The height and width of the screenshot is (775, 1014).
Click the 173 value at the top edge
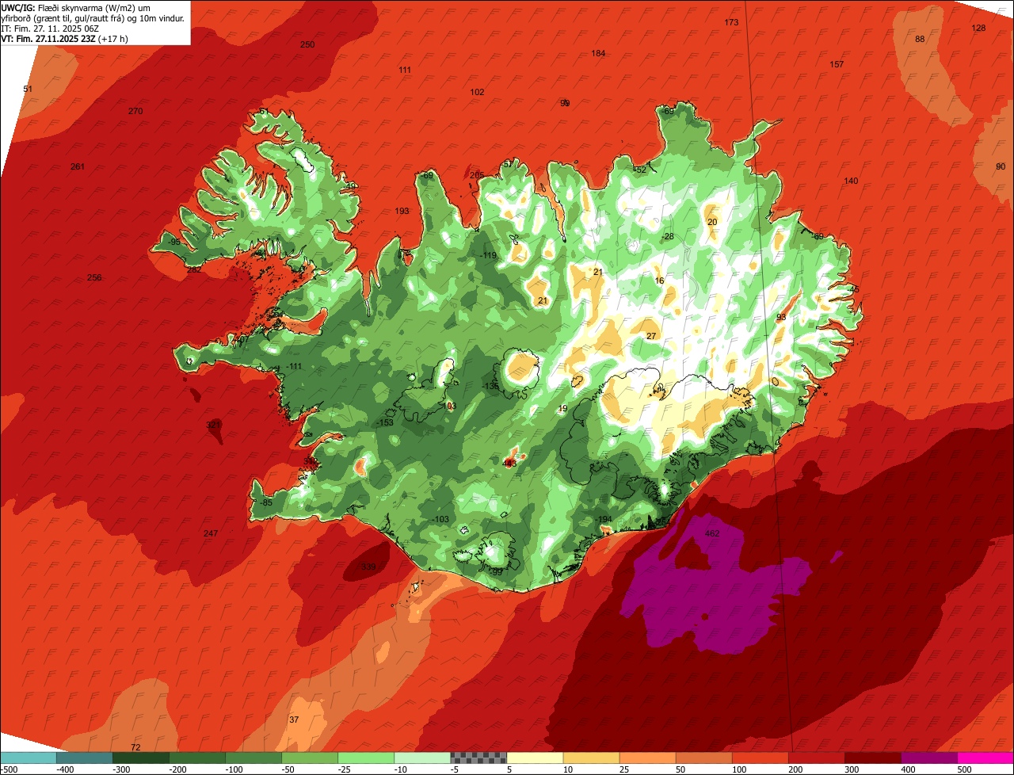[x=731, y=23]
